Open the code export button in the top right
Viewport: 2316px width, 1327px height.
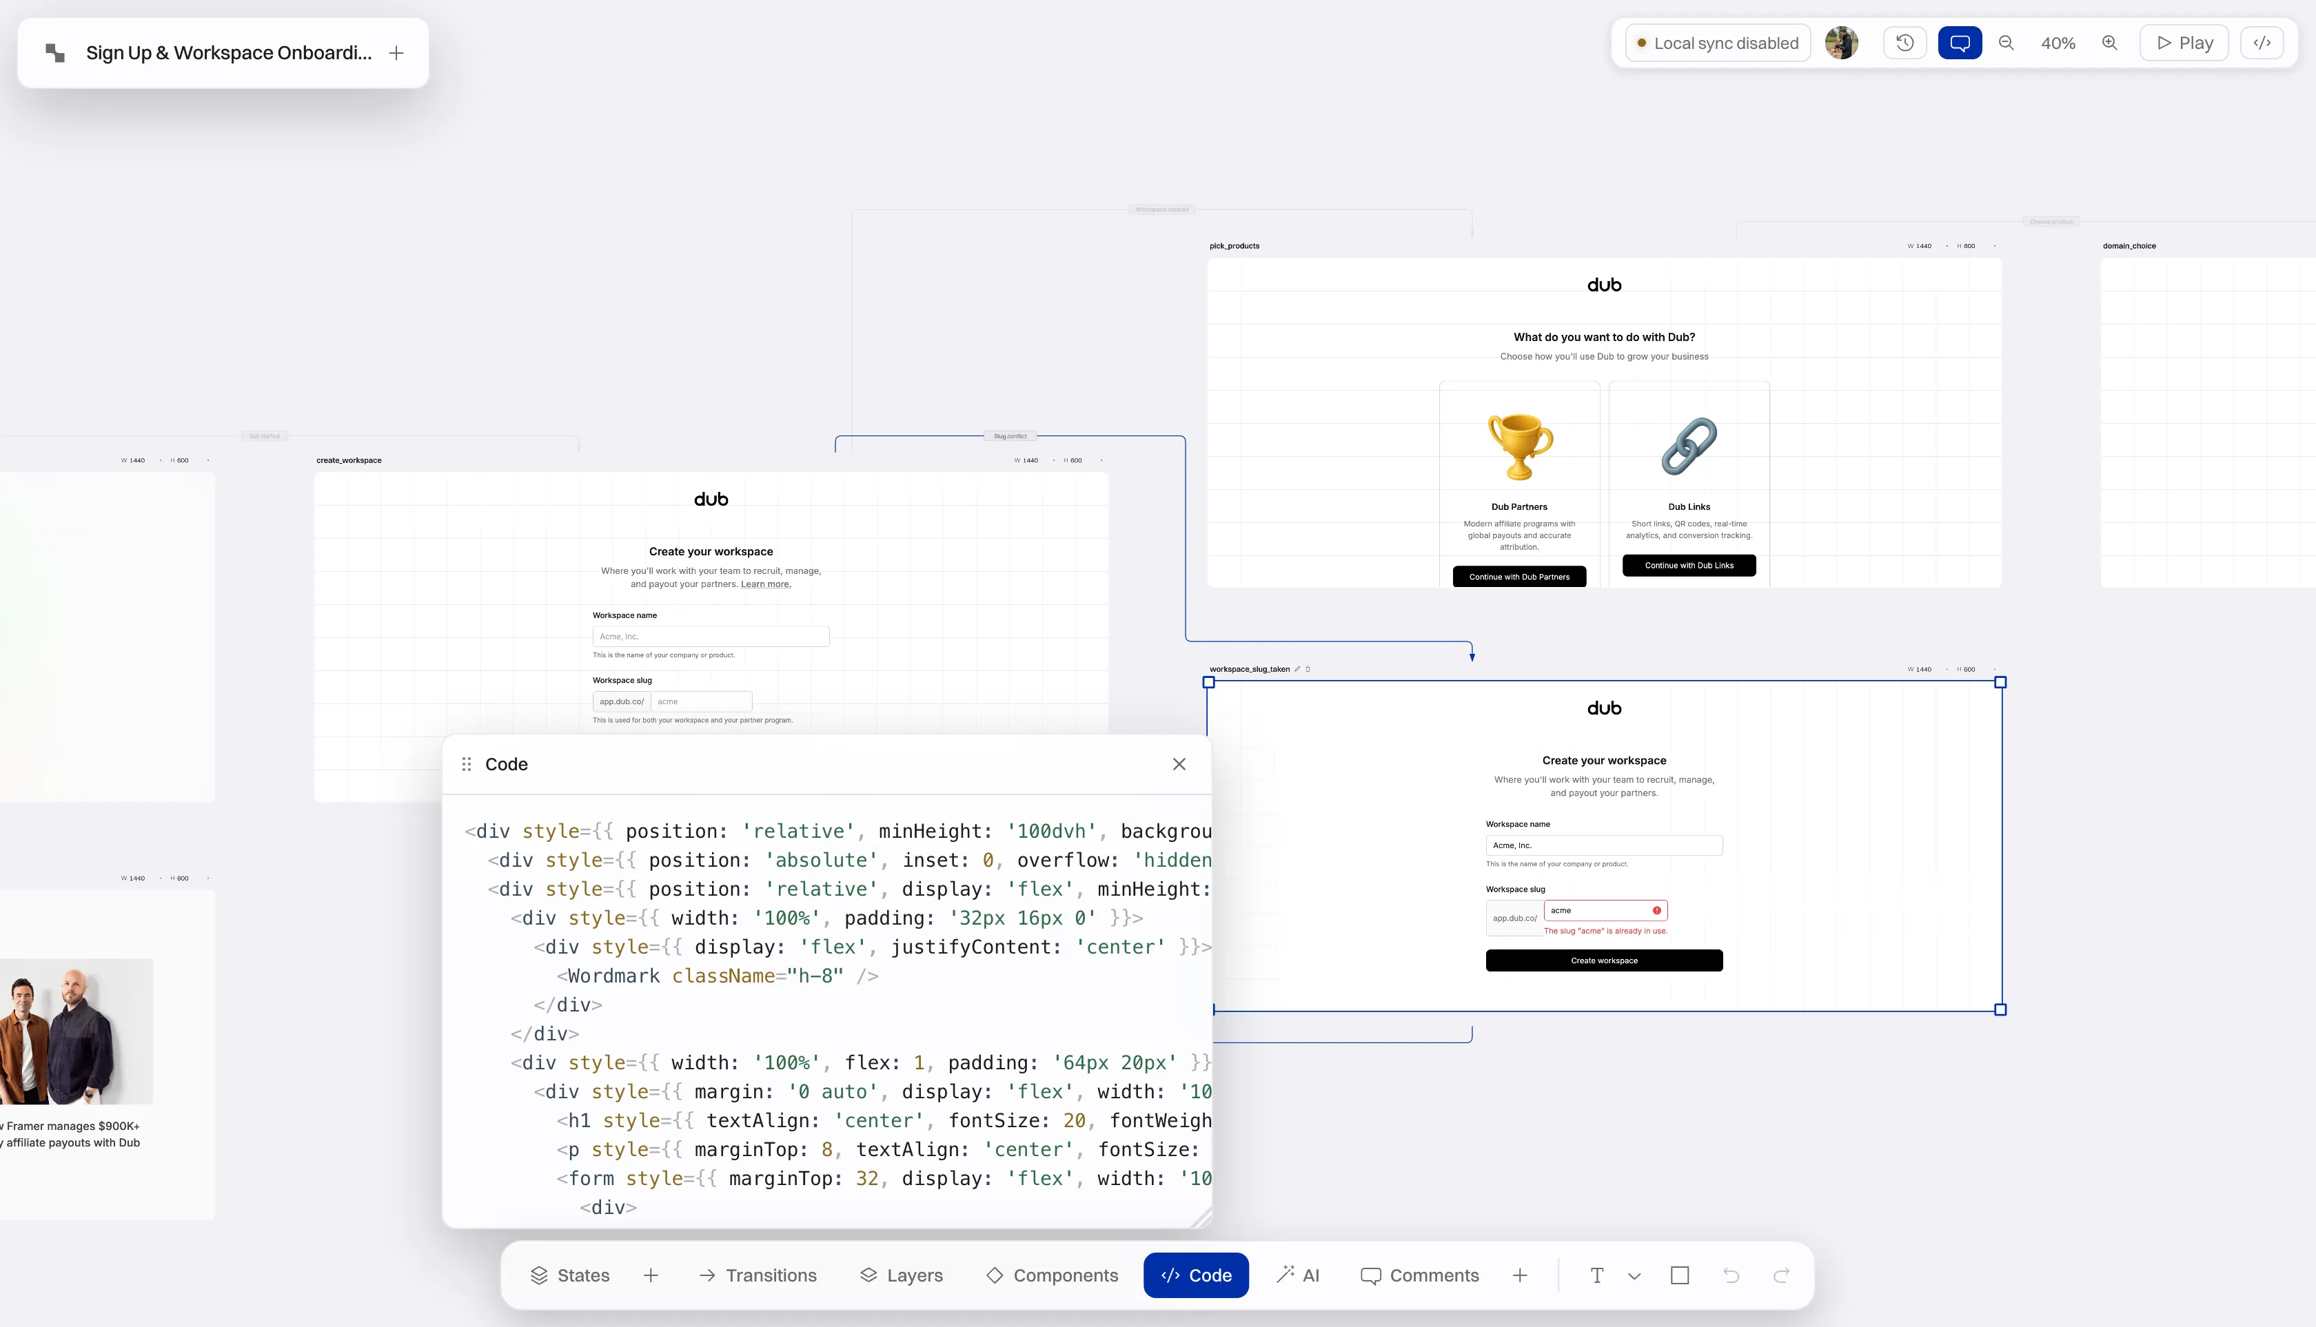[x=2262, y=43]
